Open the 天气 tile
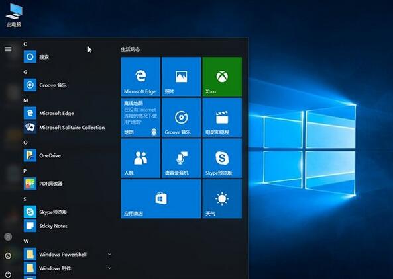This screenshot has height=279, width=393. click(222, 199)
